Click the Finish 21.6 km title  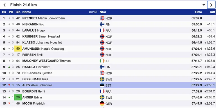point(24,5)
